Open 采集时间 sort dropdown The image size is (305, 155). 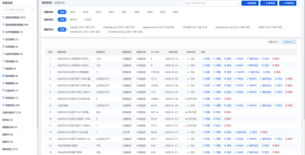(274, 42)
